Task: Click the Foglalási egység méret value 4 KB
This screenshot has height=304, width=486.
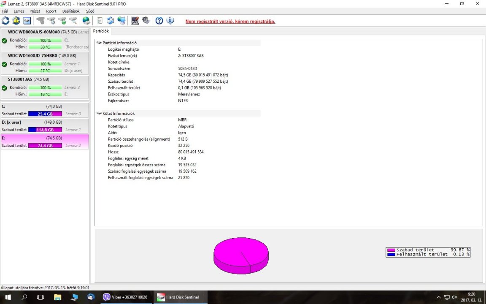Action: [182, 158]
